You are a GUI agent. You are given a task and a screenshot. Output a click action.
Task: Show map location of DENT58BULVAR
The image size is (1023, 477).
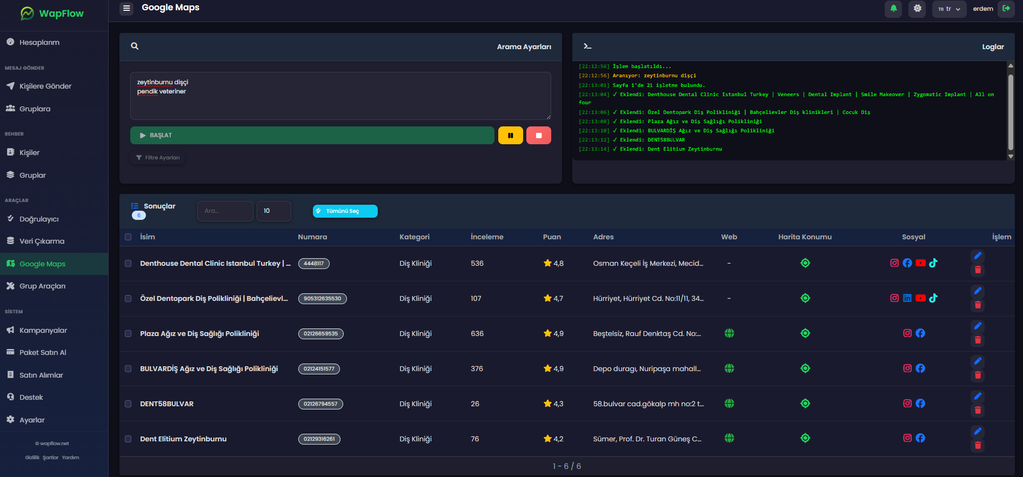click(805, 404)
